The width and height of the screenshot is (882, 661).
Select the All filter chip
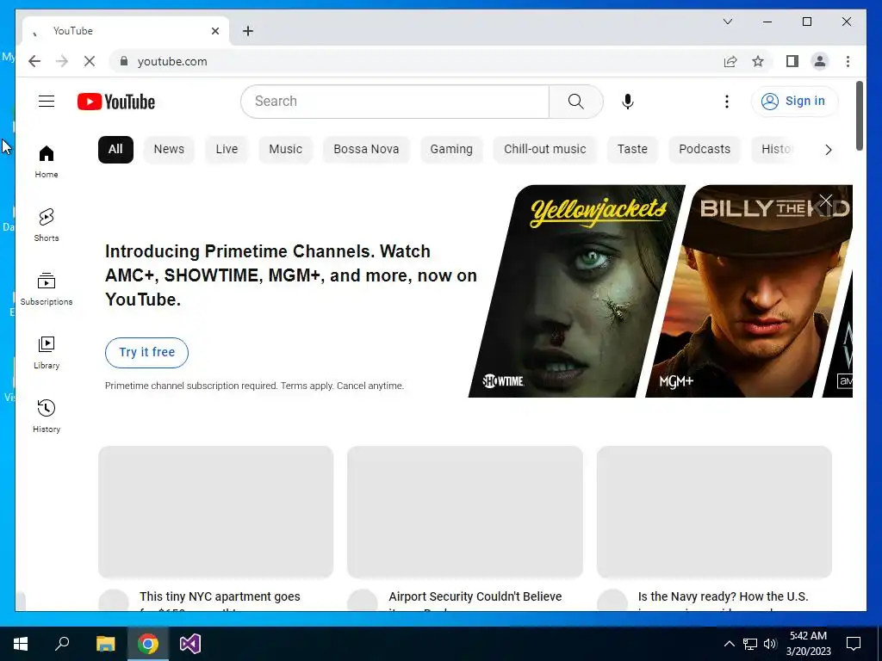point(115,150)
